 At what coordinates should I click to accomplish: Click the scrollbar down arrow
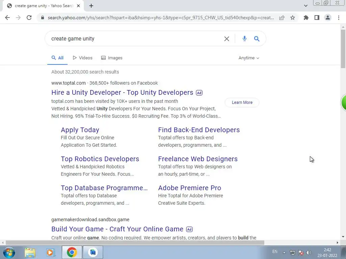343,237
